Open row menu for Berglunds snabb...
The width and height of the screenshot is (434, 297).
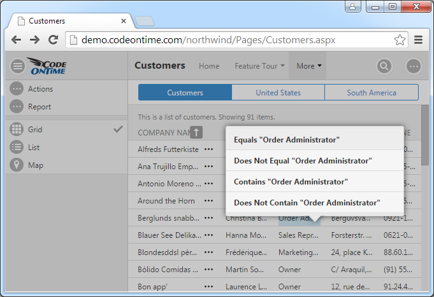coord(208,218)
